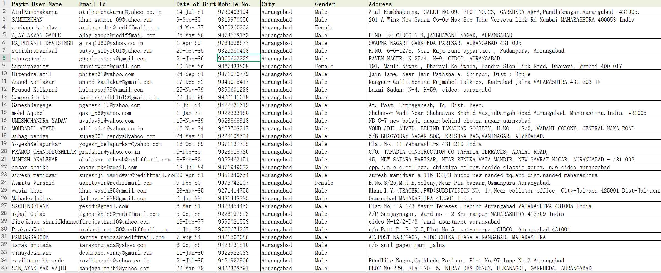Screen dimensions: 661x273
Task: Click date cell 20-Apr-81
Action: [x=196, y=175]
